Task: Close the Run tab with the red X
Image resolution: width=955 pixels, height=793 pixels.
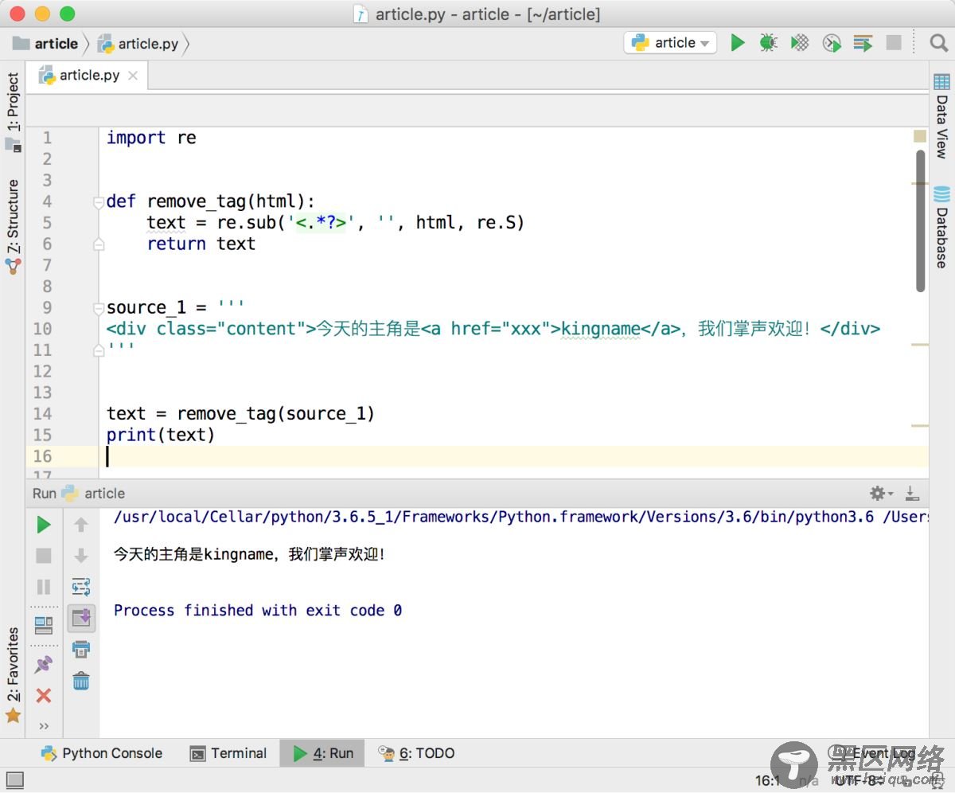Action: [44, 695]
